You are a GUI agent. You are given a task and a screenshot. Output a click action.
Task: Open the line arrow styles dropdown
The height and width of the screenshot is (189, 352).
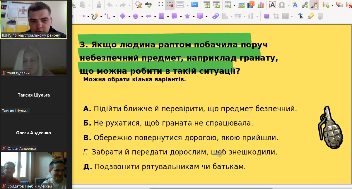click(x=88, y=16)
